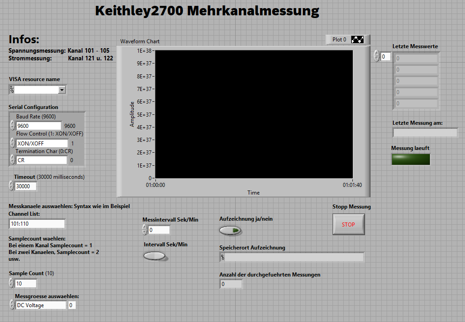Open the Messgroesse DC Voltage selector
The width and height of the screenshot is (465, 322).
(x=41, y=305)
